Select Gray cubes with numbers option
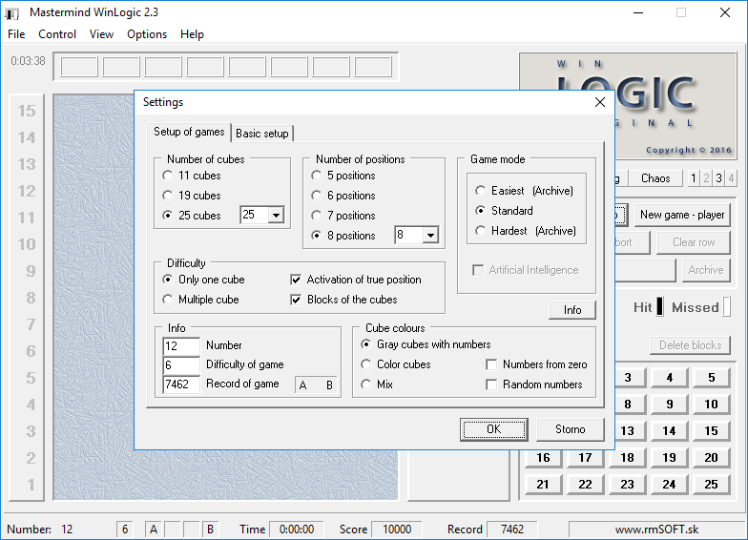748x540 pixels. click(366, 344)
